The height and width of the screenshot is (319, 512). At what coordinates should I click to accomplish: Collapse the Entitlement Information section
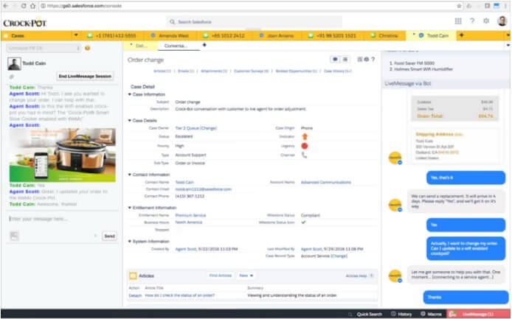130,208
